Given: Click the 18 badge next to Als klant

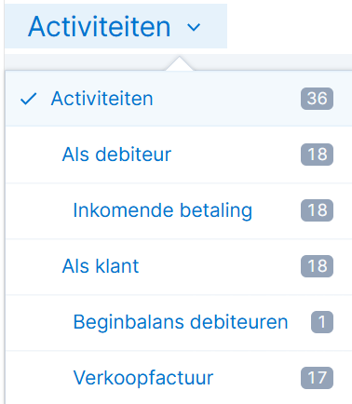Looking at the screenshot, I should point(317,266).
